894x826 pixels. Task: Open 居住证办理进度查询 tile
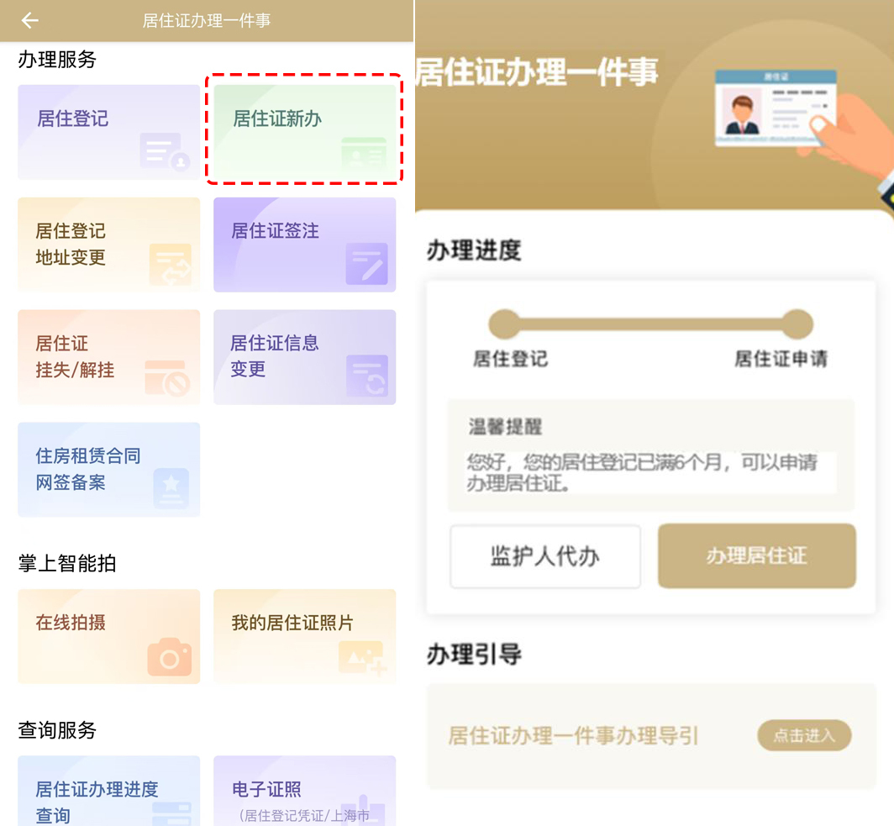pos(108,791)
